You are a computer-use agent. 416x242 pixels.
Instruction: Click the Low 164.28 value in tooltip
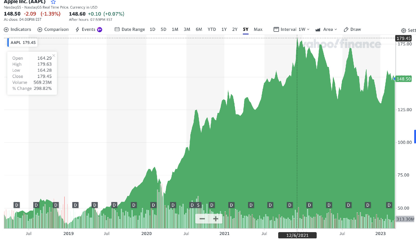[44, 70]
